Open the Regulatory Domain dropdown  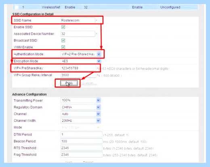click(x=81, y=107)
